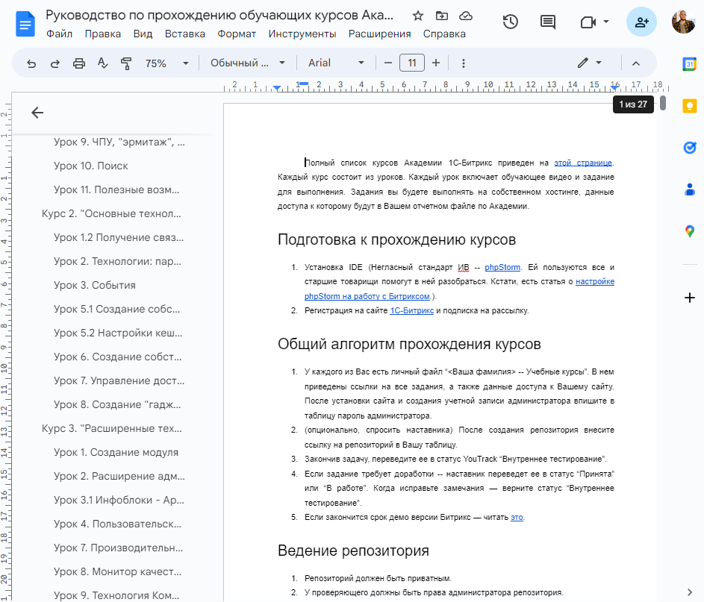704x602 pixels.
Task: Undo the last action
Action: [31, 63]
